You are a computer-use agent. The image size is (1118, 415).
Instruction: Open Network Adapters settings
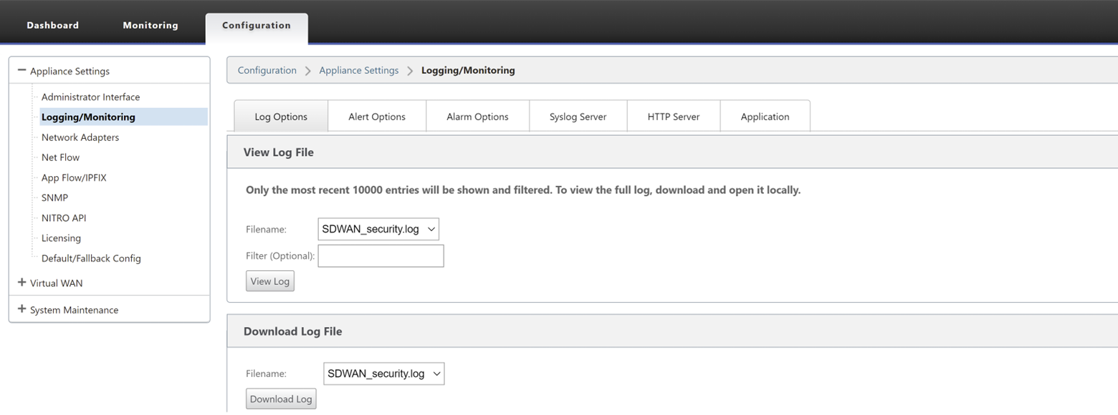[80, 137]
